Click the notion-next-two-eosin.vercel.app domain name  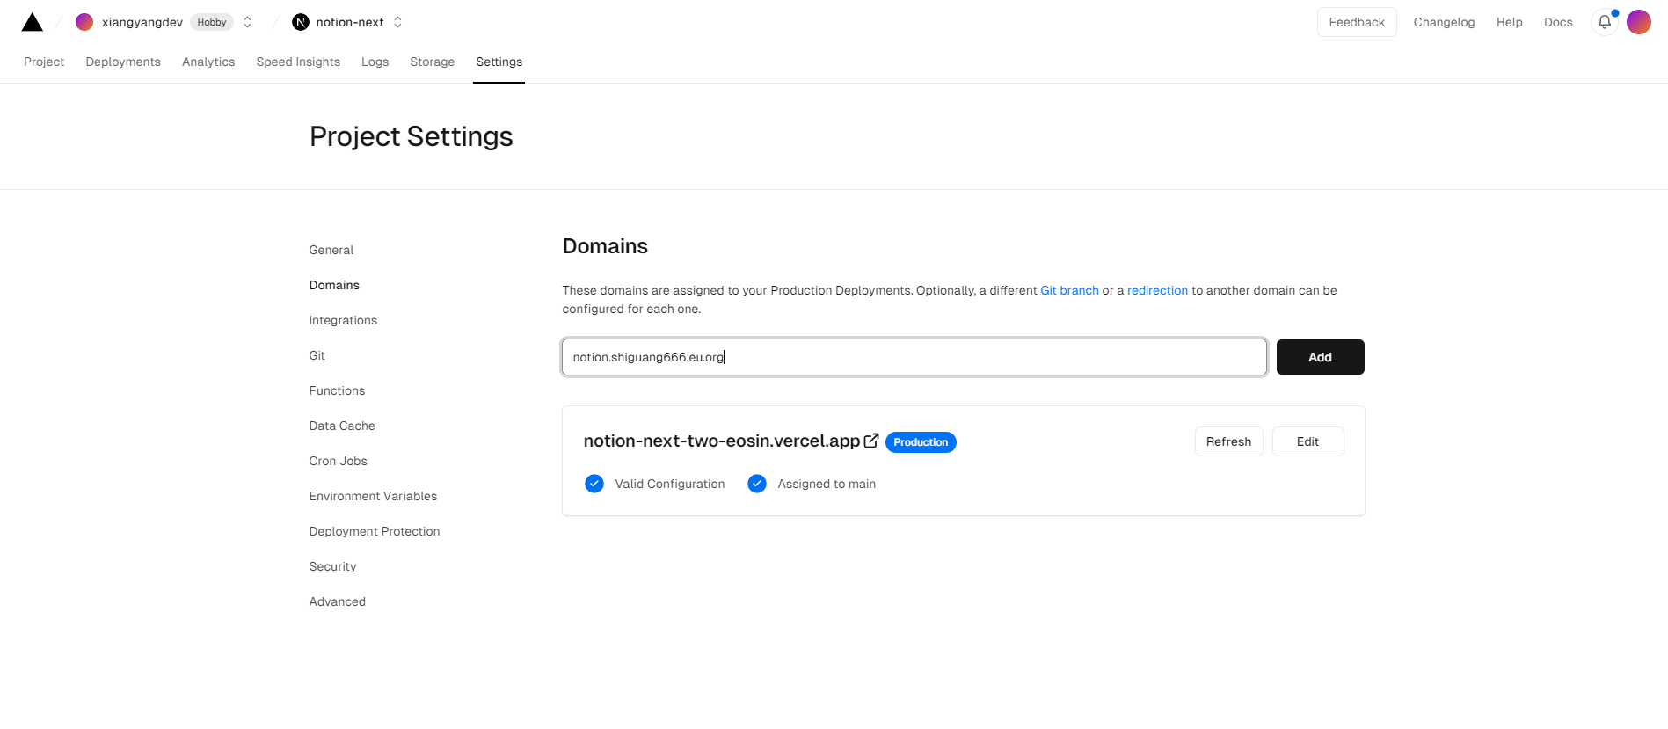tap(721, 441)
